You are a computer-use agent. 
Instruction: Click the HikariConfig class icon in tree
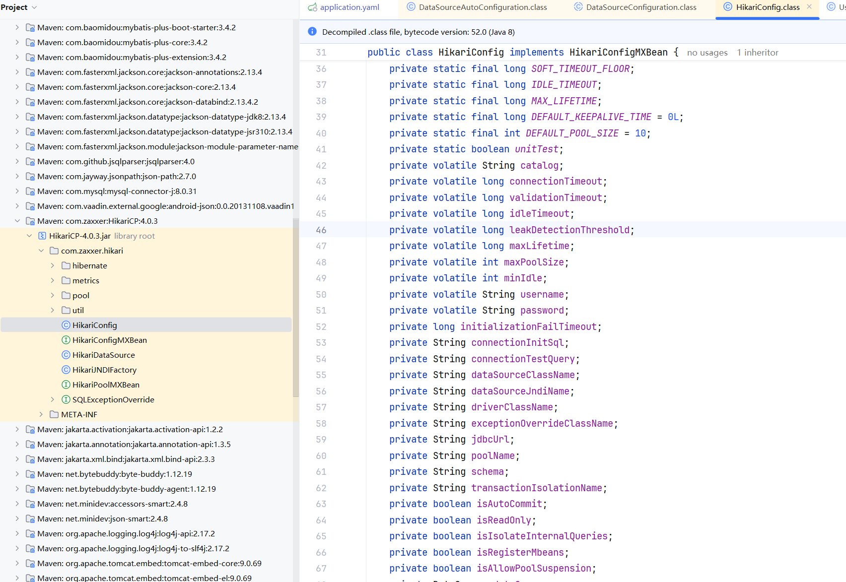coord(66,325)
